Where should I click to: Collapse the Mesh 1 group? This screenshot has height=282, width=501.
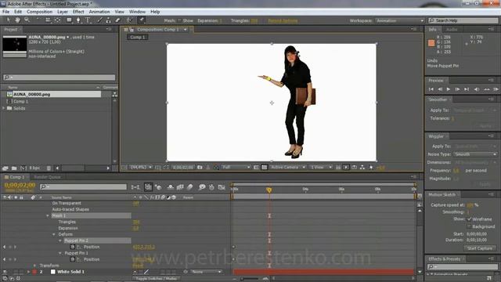click(x=48, y=216)
